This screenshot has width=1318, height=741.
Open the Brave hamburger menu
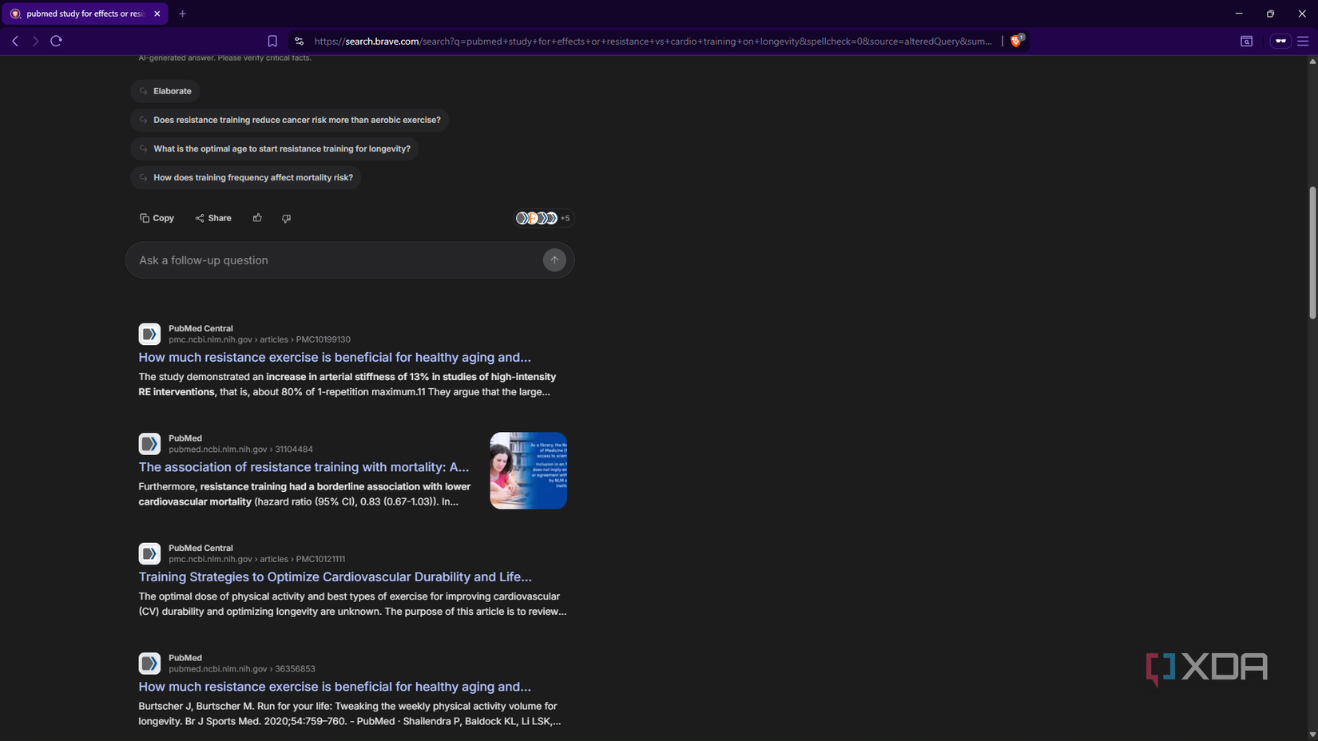tap(1303, 41)
